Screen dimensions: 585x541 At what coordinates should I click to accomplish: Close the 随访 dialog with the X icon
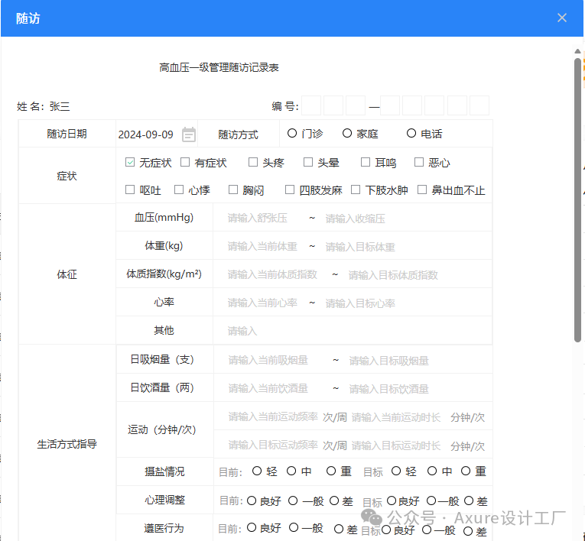562,18
